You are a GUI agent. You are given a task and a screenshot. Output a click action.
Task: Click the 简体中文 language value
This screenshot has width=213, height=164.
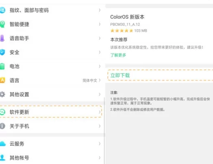[x=90, y=80]
